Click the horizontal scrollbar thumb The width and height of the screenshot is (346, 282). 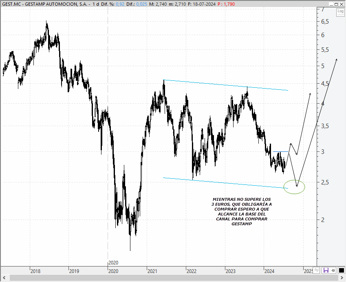pos(173,278)
